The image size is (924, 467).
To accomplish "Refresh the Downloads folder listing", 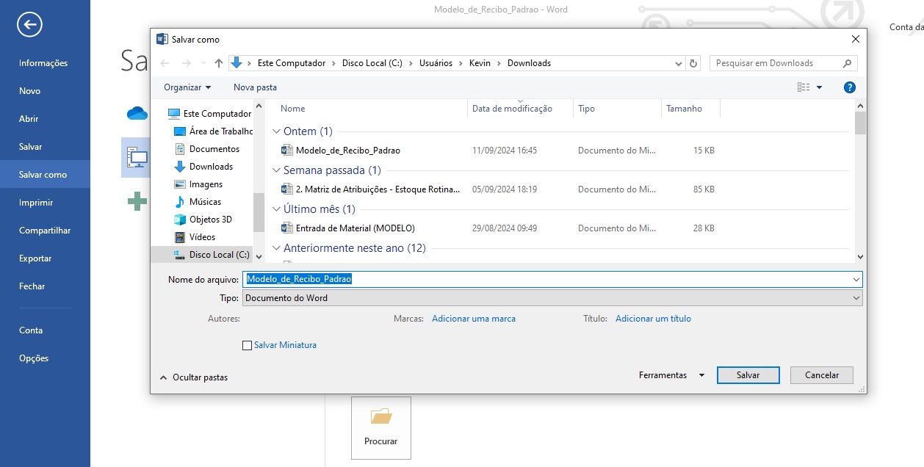I will [x=694, y=63].
